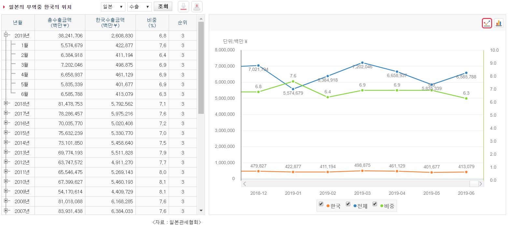The image size is (508, 225).
Task: Open the 일본 country dropdown
Action: coord(113,7)
